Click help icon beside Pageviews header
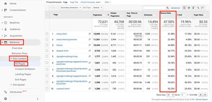The width and height of the screenshot is (212, 102). click(104, 15)
